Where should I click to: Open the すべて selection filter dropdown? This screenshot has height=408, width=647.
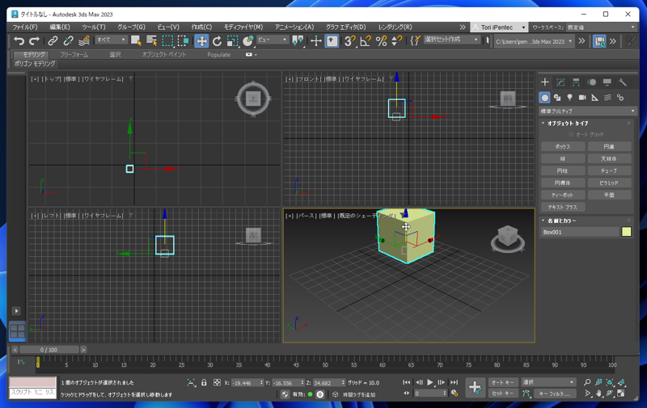click(111, 40)
